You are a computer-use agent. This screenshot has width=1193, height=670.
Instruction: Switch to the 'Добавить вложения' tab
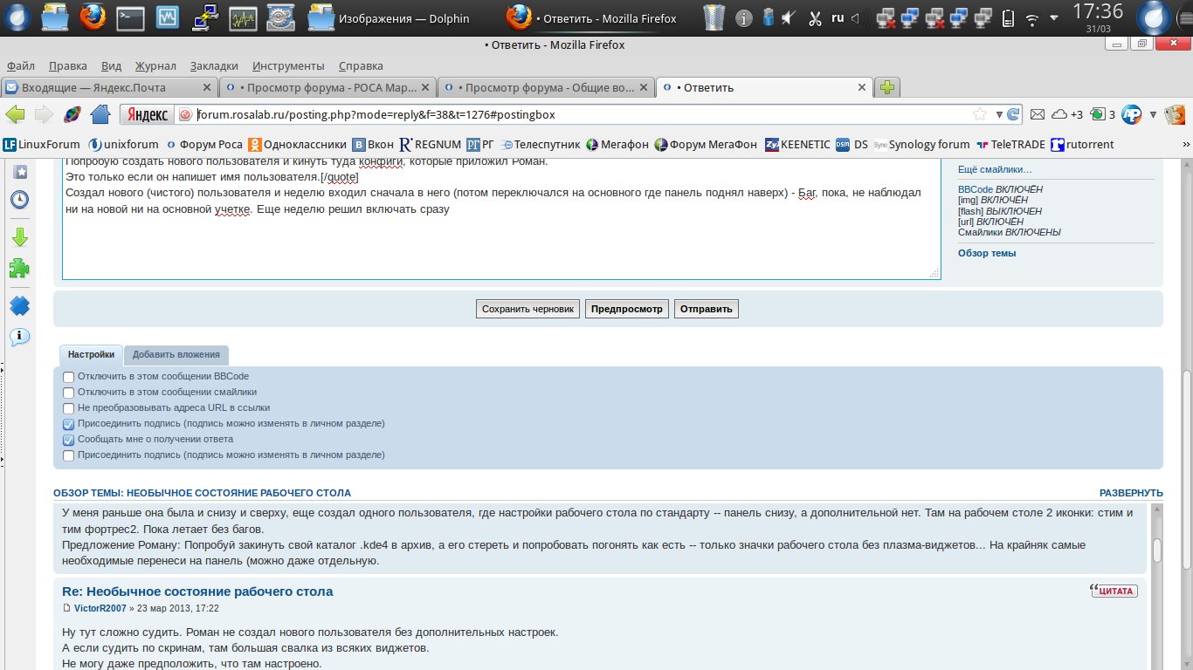pyautogui.click(x=176, y=355)
